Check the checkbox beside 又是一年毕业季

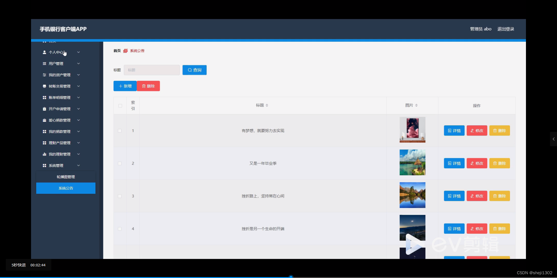click(120, 163)
